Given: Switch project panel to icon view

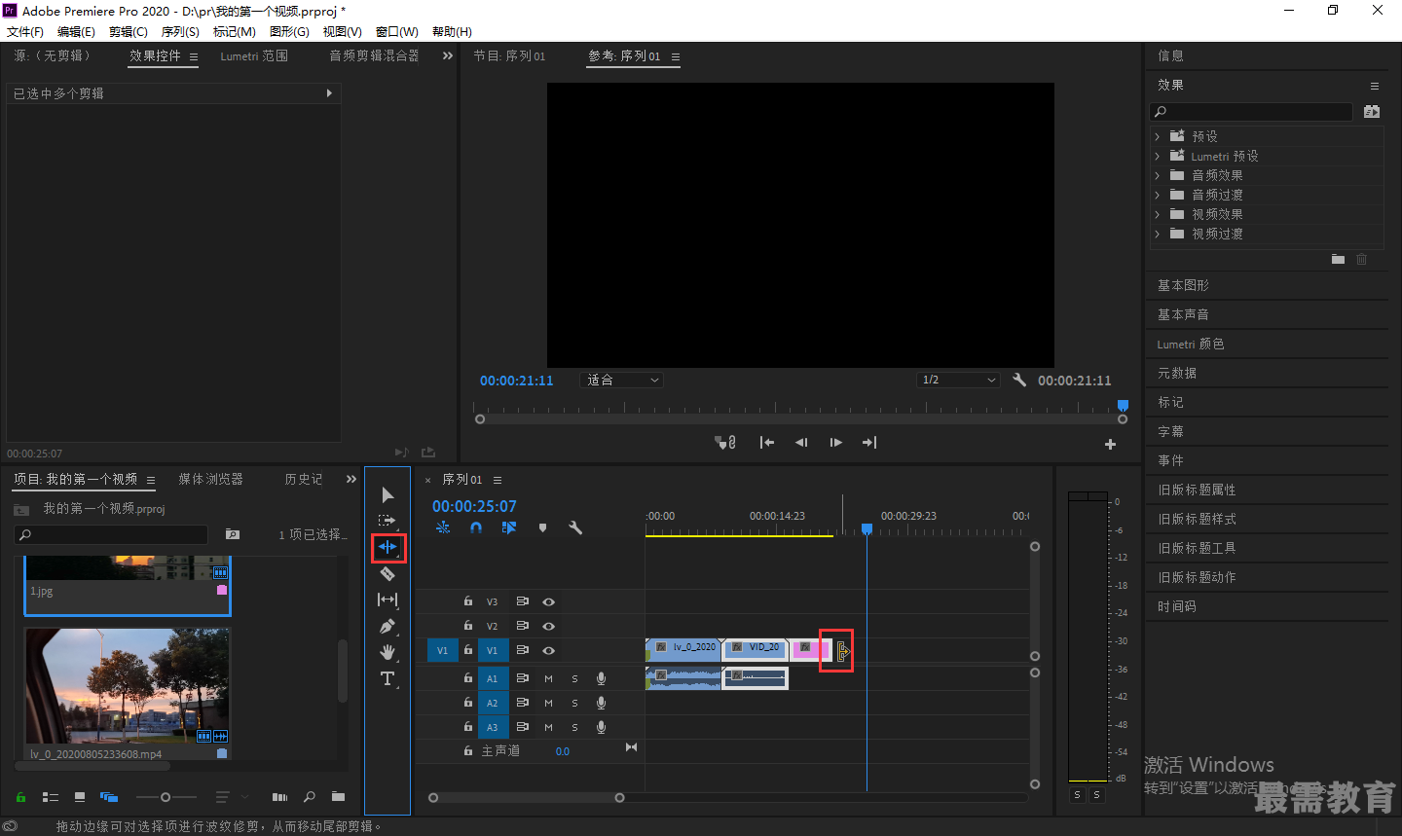Looking at the screenshot, I should click(x=80, y=797).
